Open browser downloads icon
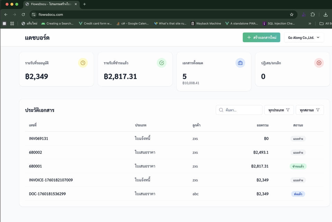The height and width of the screenshot is (222, 332). click(x=325, y=15)
